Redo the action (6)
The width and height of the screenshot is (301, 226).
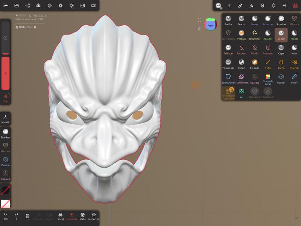click(x=16, y=216)
